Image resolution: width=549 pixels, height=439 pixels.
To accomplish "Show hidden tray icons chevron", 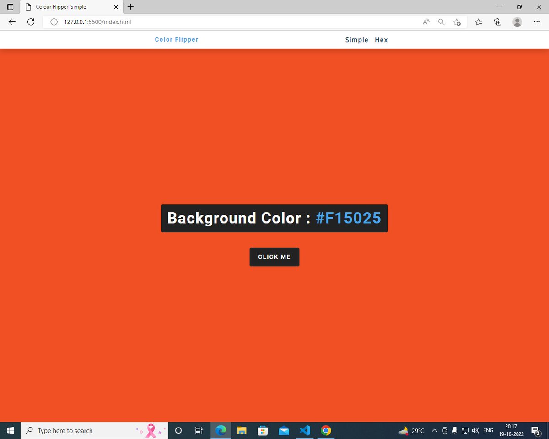I will [434, 430].
